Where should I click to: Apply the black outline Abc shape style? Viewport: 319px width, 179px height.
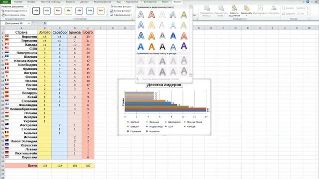click(x=36, y=11)
